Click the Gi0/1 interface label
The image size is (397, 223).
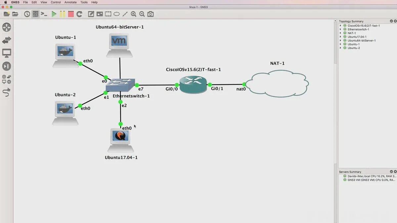coord(217,89)
